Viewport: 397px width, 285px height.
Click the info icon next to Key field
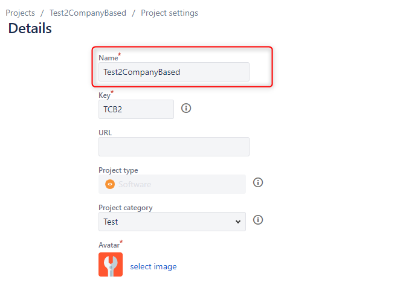coord(186,108)
